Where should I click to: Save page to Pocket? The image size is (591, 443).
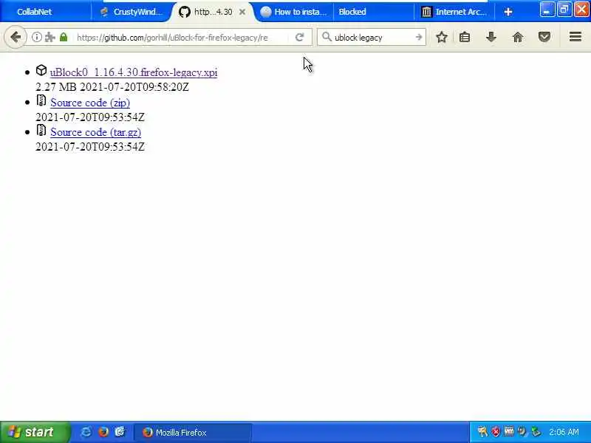(x=544, y=37)
